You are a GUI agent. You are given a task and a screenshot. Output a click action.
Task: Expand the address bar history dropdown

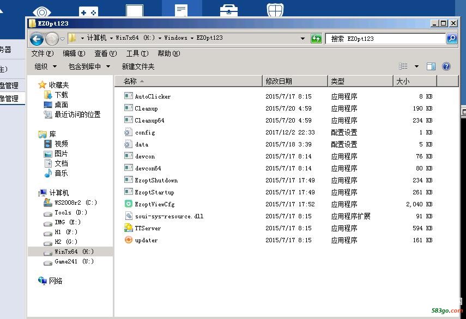tap(302, 39)
